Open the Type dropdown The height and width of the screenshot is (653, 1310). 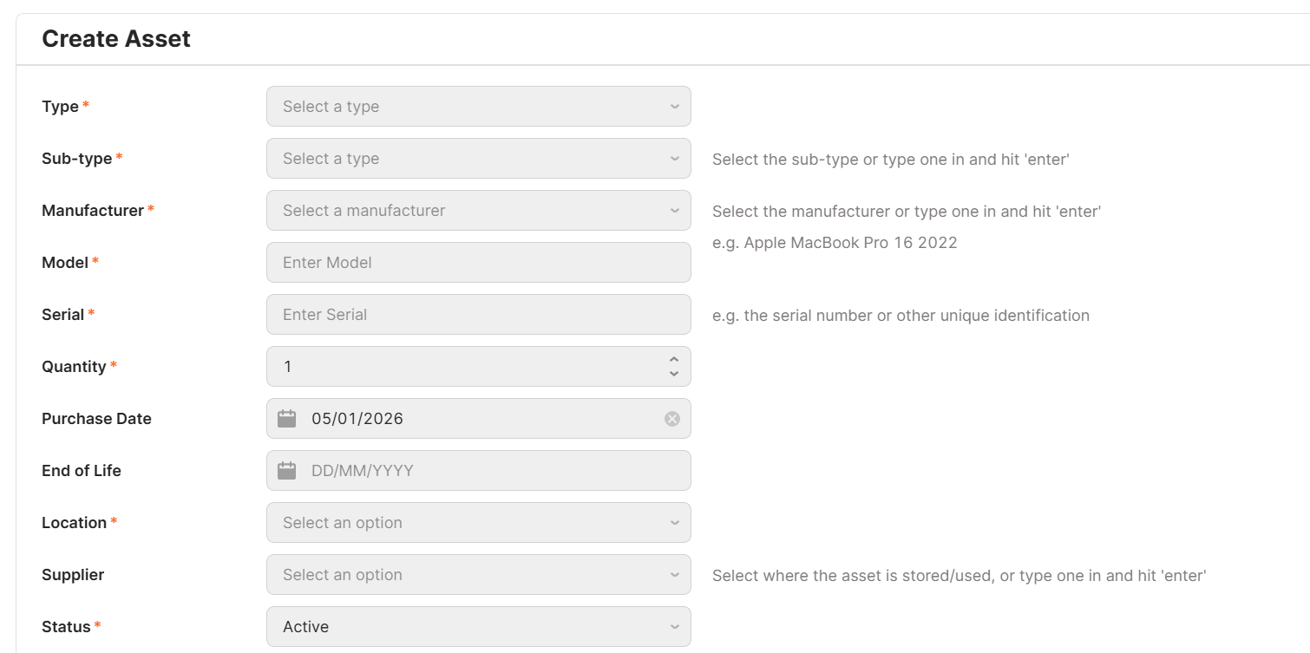(x=478, y=107)
